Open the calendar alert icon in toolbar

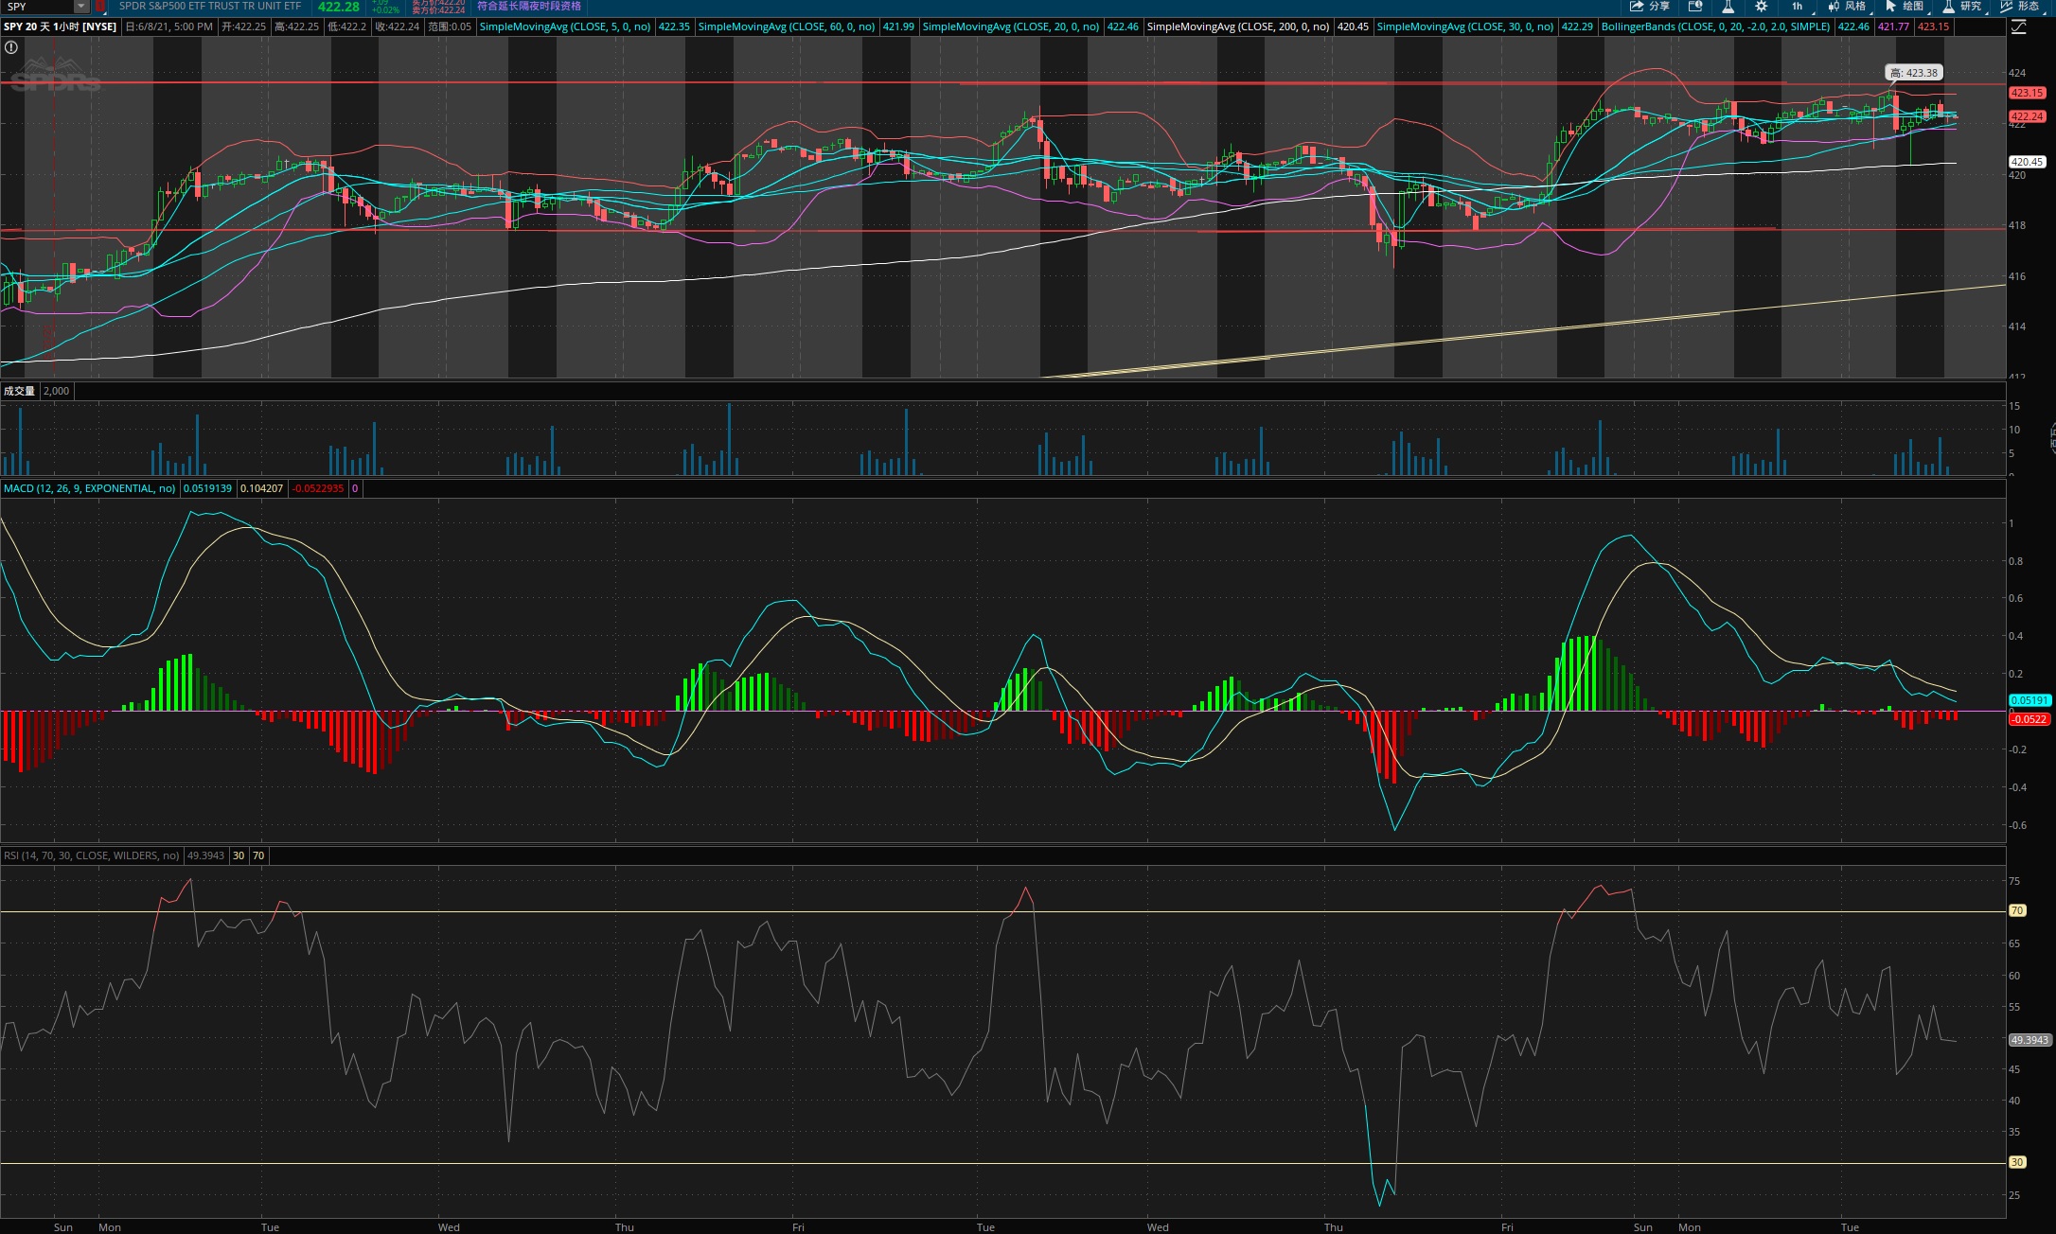[x=1695, y=7]
